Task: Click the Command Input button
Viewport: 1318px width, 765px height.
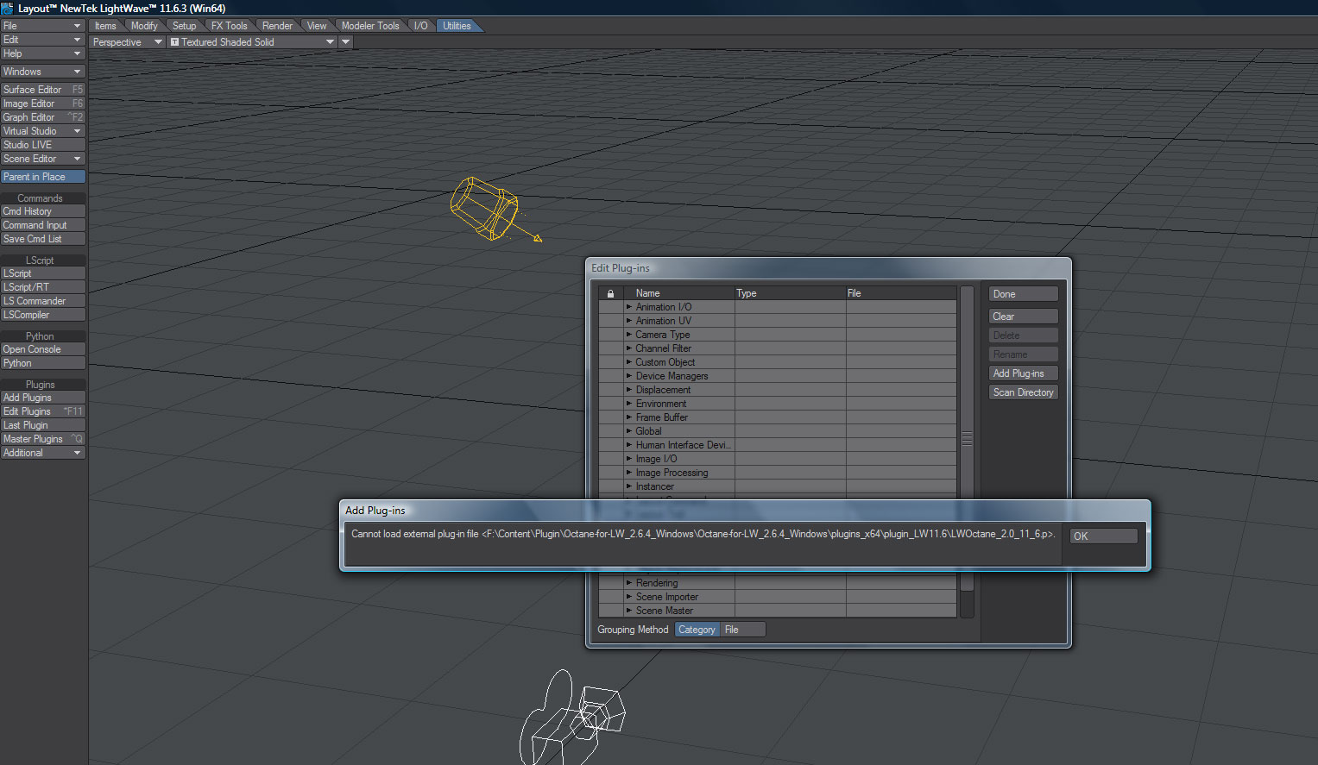Action: coord(42,225)
